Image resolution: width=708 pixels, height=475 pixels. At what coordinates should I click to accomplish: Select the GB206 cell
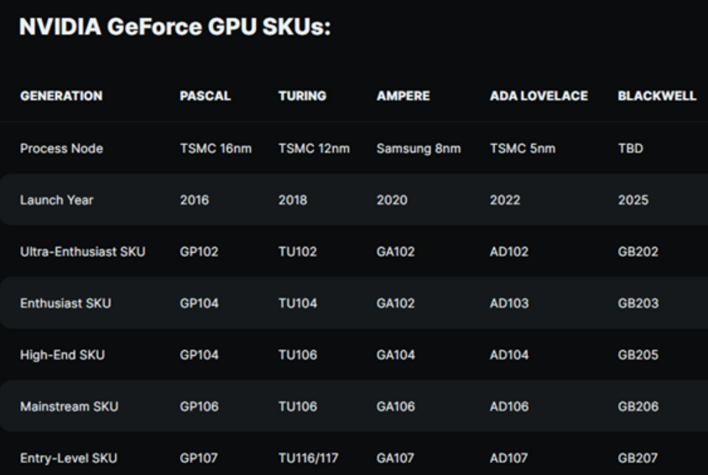[x=638, y=406]
